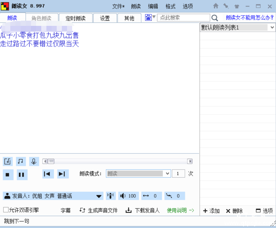Jump to the previous sentence

(48, 174)
